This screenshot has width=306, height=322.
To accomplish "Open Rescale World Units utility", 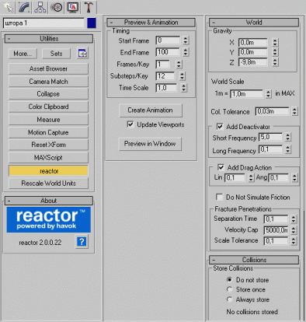I will coord(48,184).
